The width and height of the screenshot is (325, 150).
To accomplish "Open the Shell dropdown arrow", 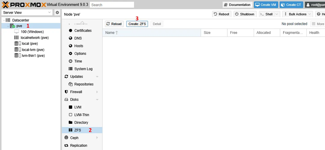I will (277, 14).
